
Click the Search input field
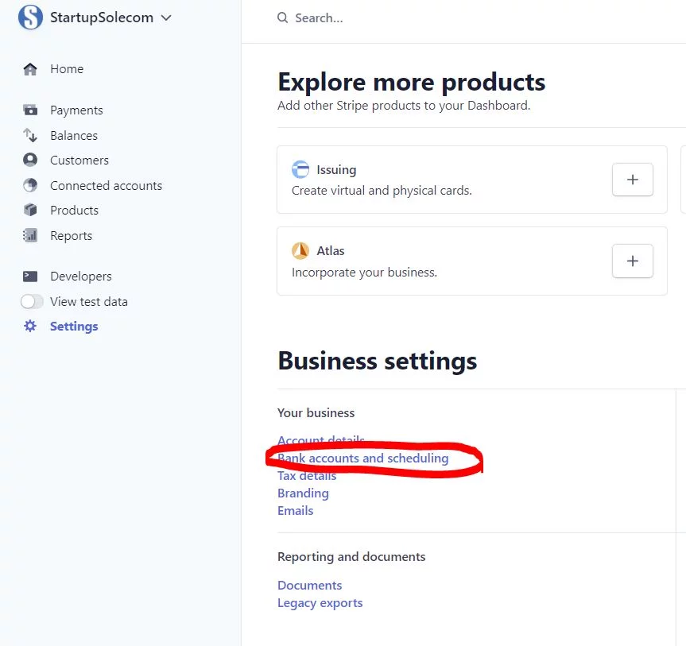point(397,18)
